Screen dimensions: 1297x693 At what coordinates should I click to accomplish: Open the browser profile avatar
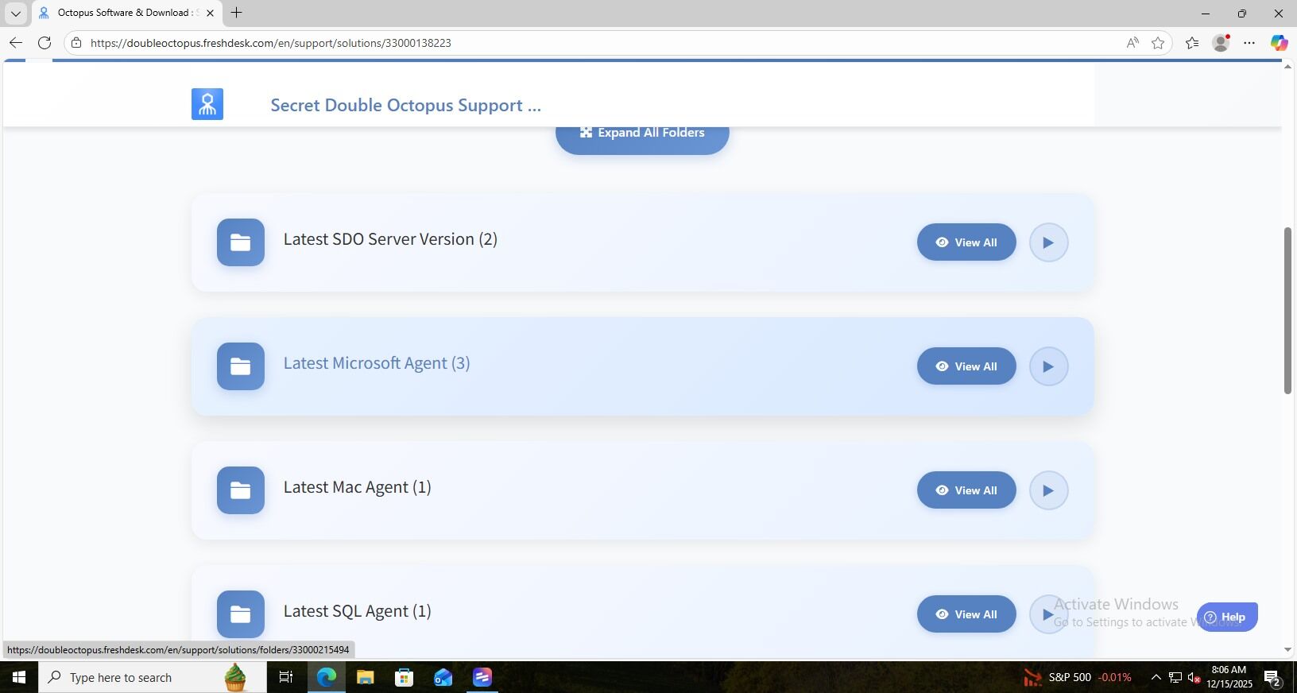coord(1222,43)
